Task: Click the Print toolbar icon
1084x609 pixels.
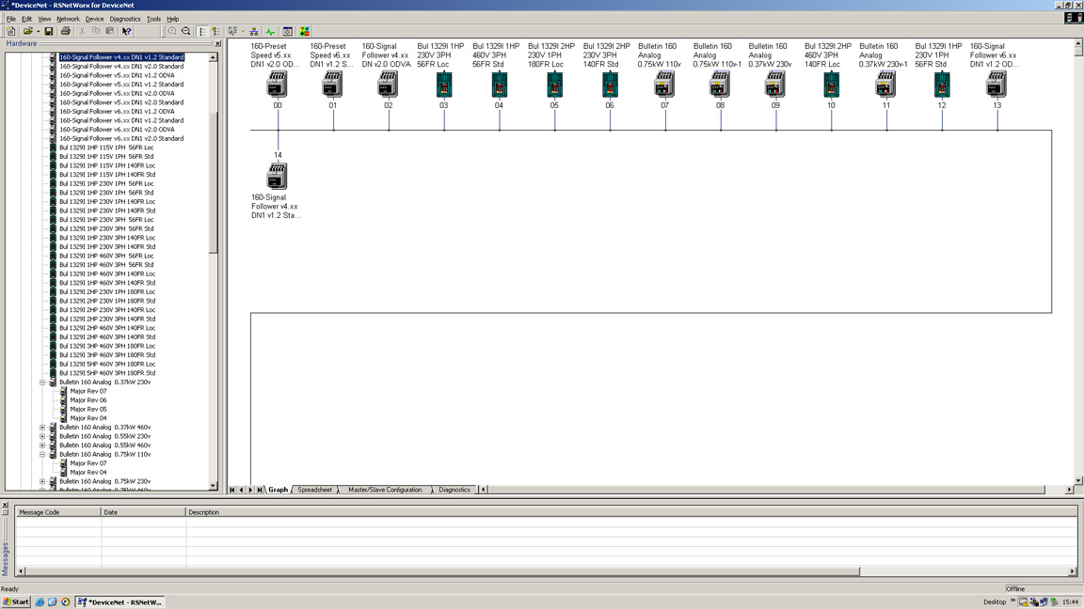Action: click(66, 31)
